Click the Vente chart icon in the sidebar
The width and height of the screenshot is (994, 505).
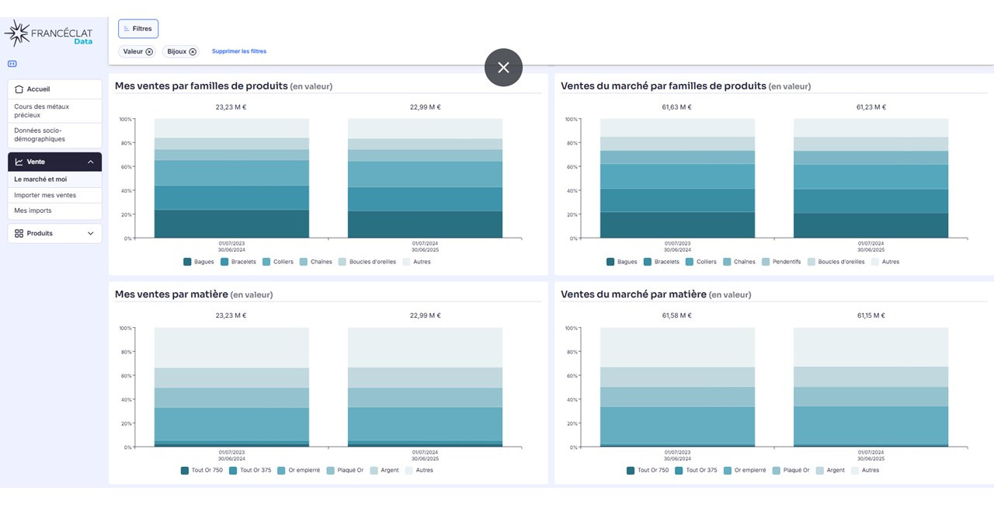point(19,162)
